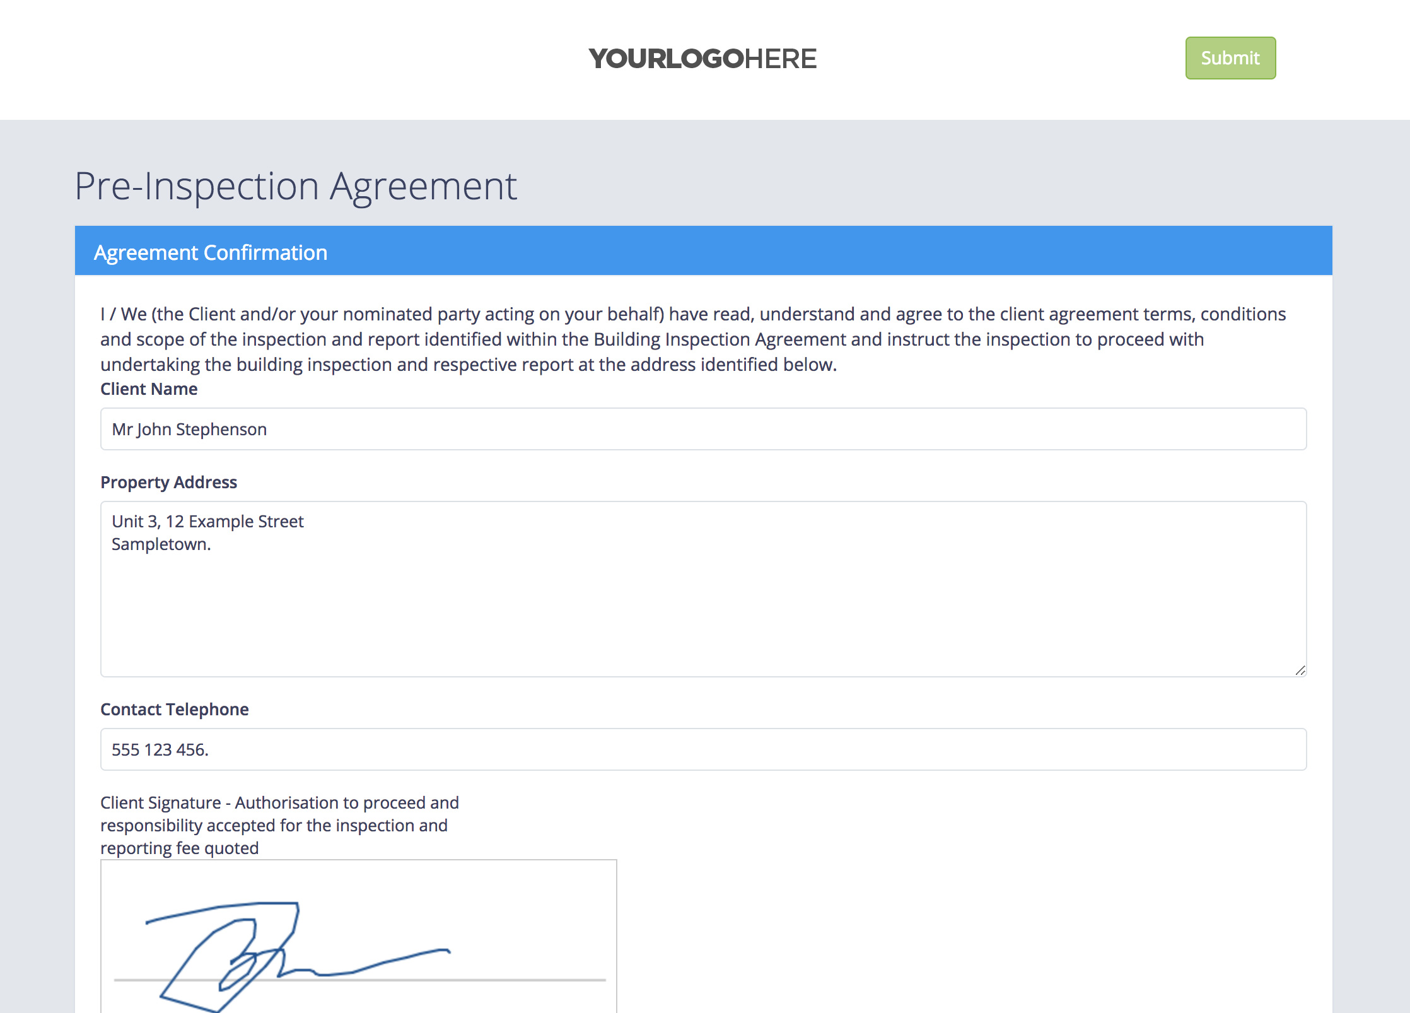This screenshot has height=1013, width=1410.
Task: Click the 555 123 456 phone number text
Action: tap(160, 750)
